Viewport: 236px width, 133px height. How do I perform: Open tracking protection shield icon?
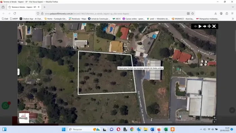(x=38, y=14)
